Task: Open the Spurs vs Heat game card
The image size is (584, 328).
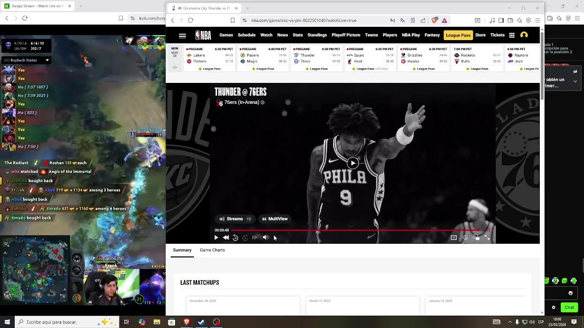Action: (x=370, y=58)
